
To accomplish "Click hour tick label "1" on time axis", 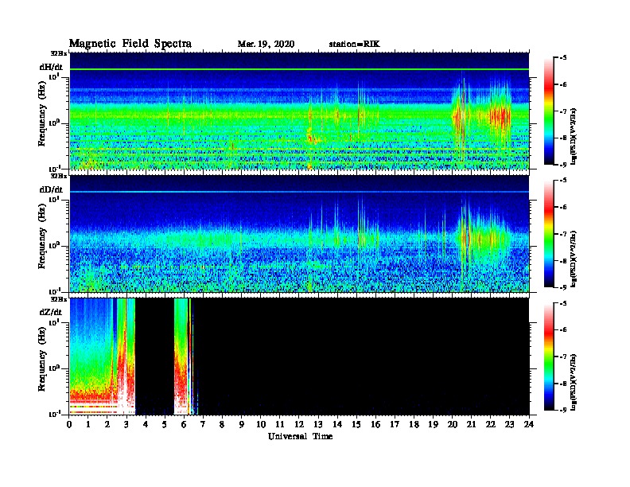I will pos(88,424).
